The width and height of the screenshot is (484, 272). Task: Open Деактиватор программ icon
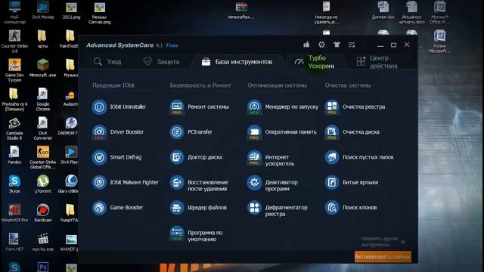click(x=254, y=183)
